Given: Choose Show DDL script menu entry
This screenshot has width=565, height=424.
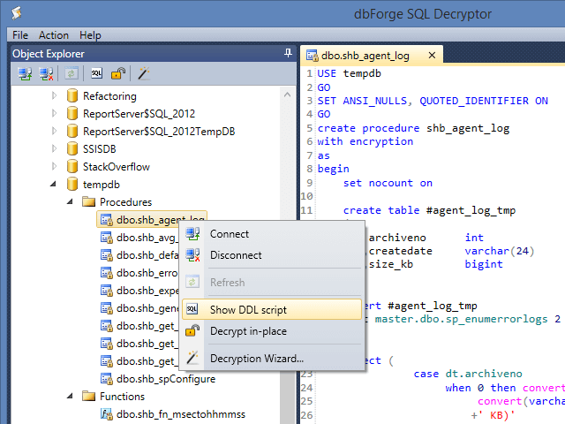Looking at the screenshot, I should point(272,309).
